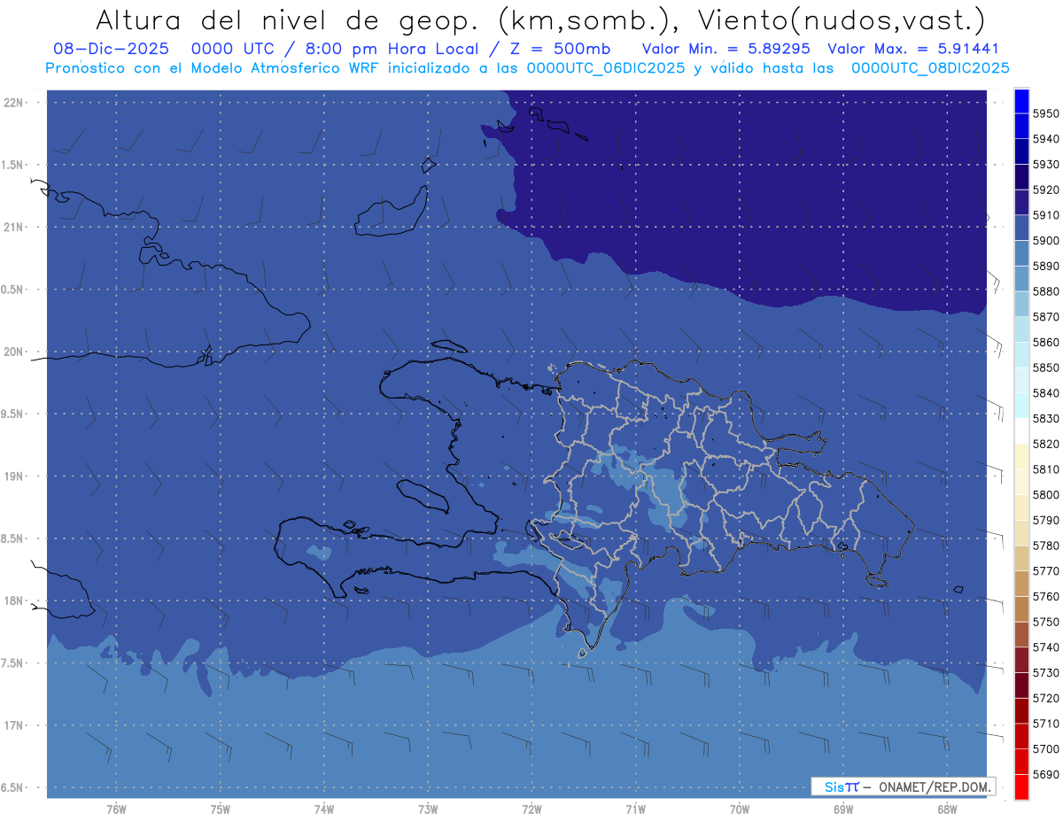Click the '5920' colorbar value

pos(1046,190)
